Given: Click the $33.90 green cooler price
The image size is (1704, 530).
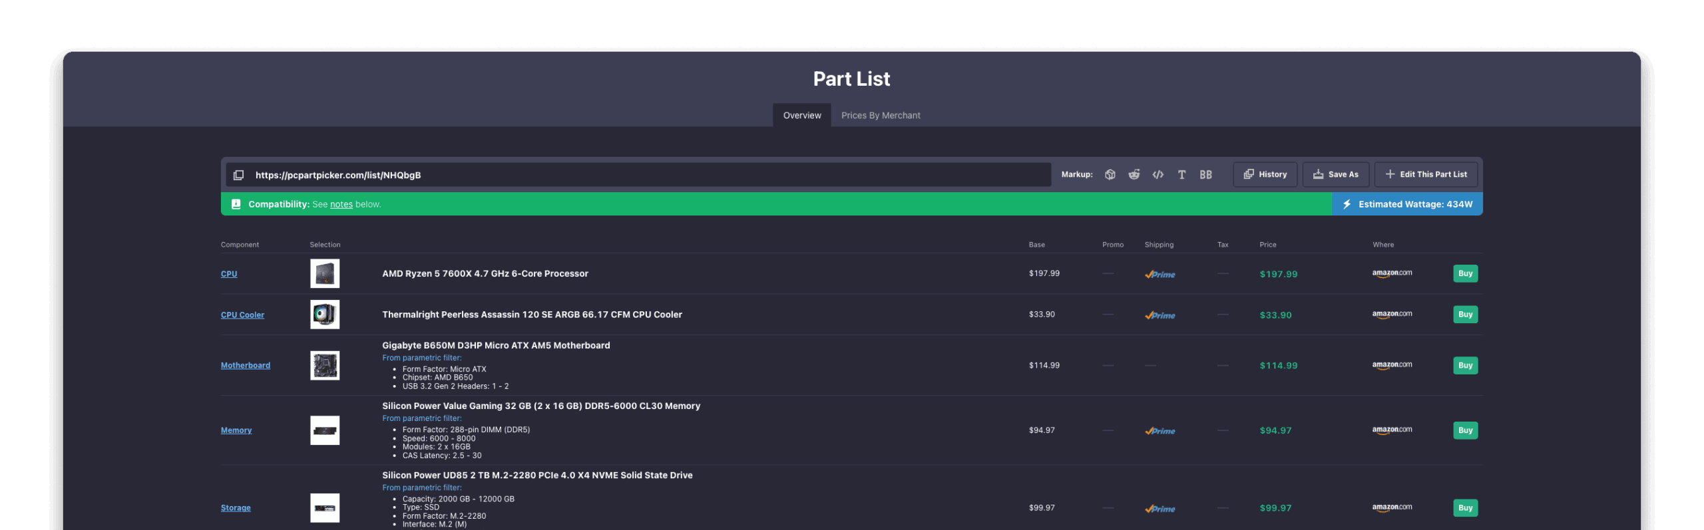Looking at the screenshot, I should click(x=1275, y=315).
